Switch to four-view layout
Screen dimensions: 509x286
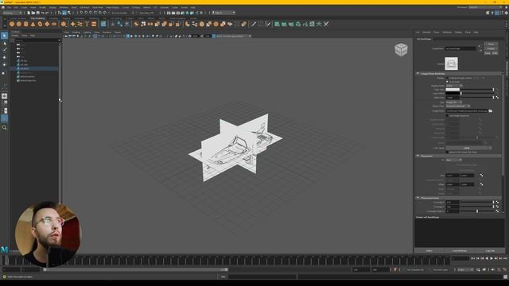[4, 103]
